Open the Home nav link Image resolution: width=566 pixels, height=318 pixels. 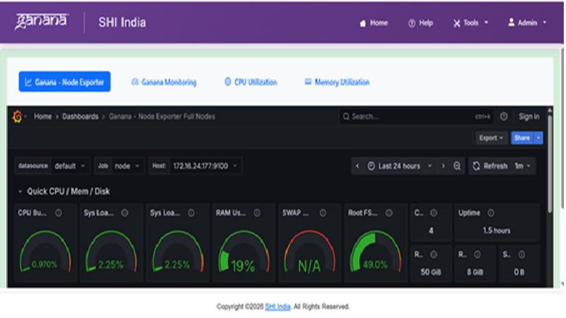click(x=374, y=23)
